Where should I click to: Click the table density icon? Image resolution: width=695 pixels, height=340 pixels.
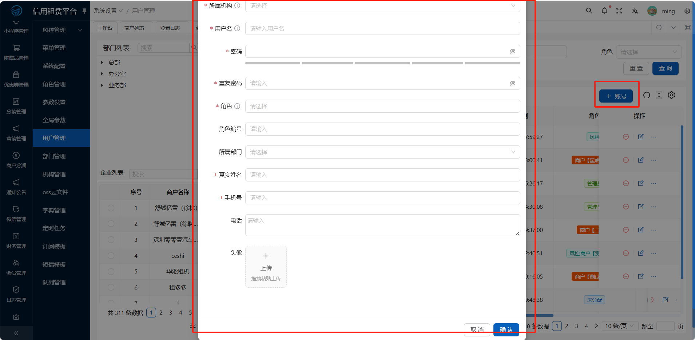click(x=659, y=95)
